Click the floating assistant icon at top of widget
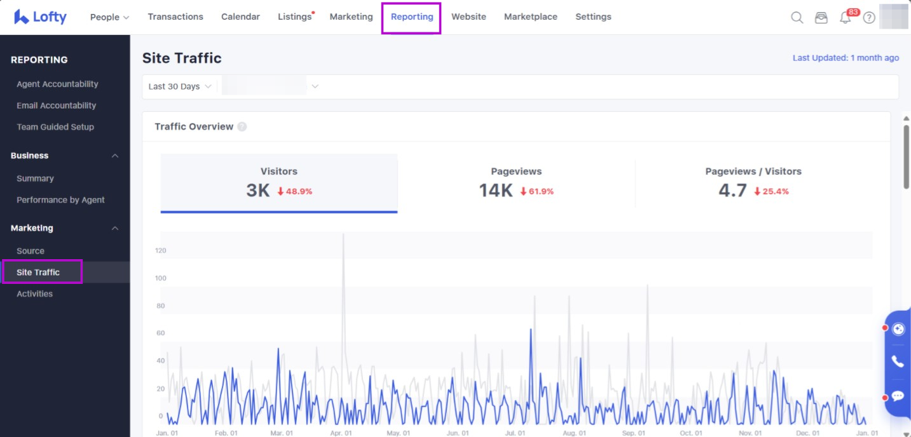The image size is (911, 437). point(898,329)
